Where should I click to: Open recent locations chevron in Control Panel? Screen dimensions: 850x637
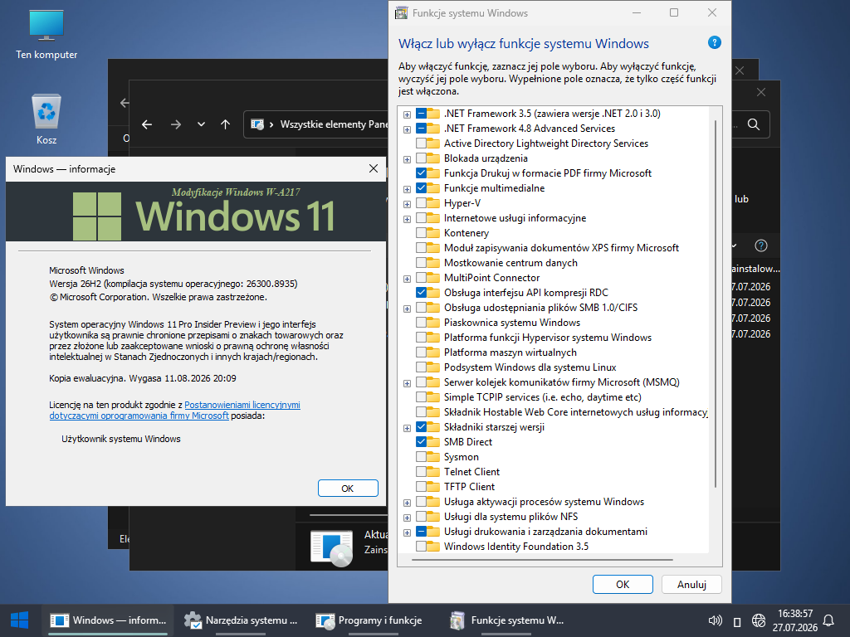tap(201, 124)
